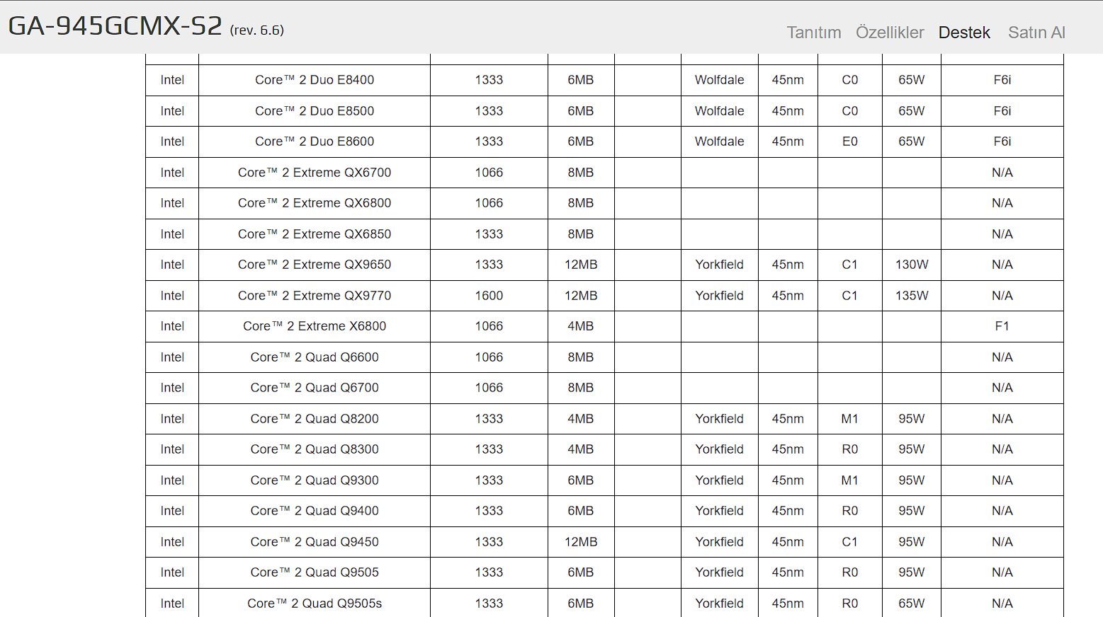Select 'Wolfdale' in the Duo E8400 row
This screenshot has width=1103, height=617.
(x=720, y=80)
